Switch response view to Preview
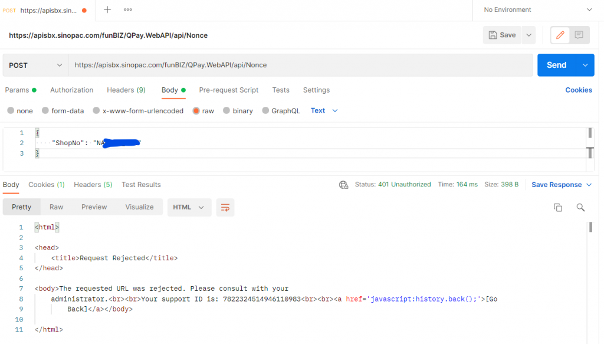 click(x=94, y=207)
